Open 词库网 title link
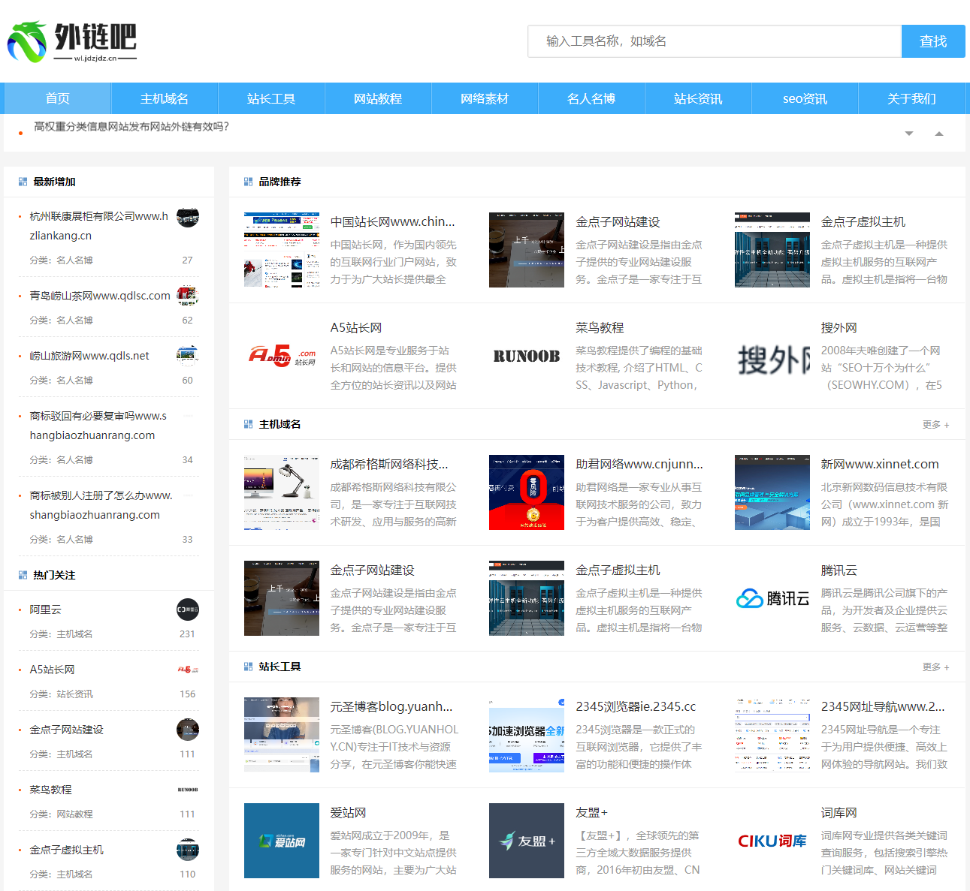This screenshot has height=891, width=970. 839,812
